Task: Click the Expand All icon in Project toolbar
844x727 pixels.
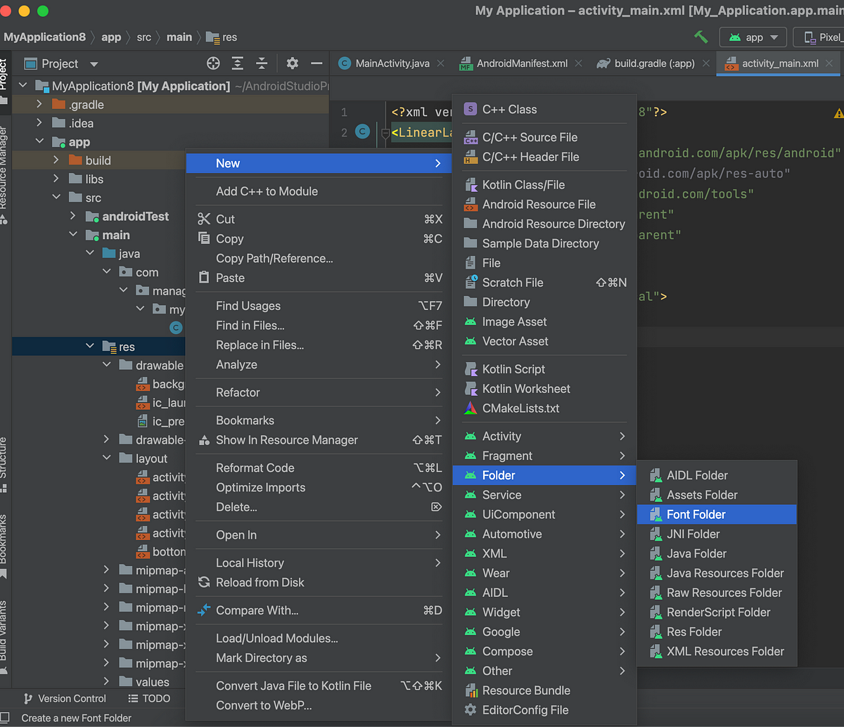Action: 238,63
